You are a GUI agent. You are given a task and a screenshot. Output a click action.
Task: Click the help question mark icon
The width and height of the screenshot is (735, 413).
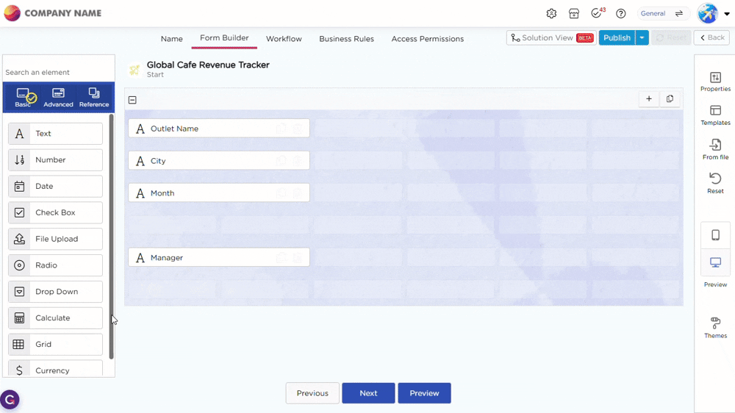(621, 14)
